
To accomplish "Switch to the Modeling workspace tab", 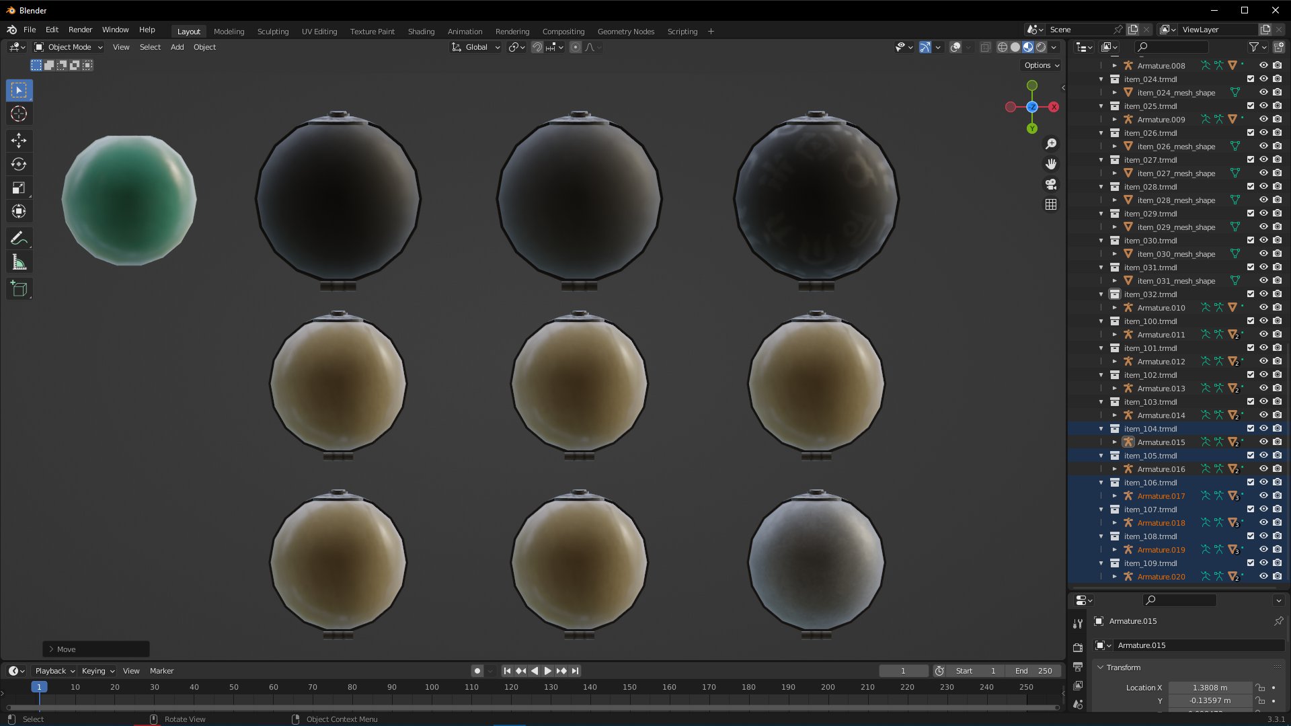I will click(x=229, y=32).
